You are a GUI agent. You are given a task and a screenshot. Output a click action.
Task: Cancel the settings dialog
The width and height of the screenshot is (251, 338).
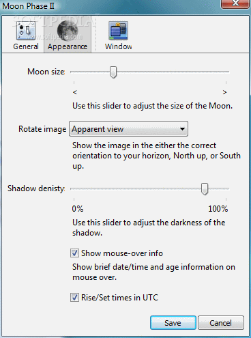coord(221,323)
